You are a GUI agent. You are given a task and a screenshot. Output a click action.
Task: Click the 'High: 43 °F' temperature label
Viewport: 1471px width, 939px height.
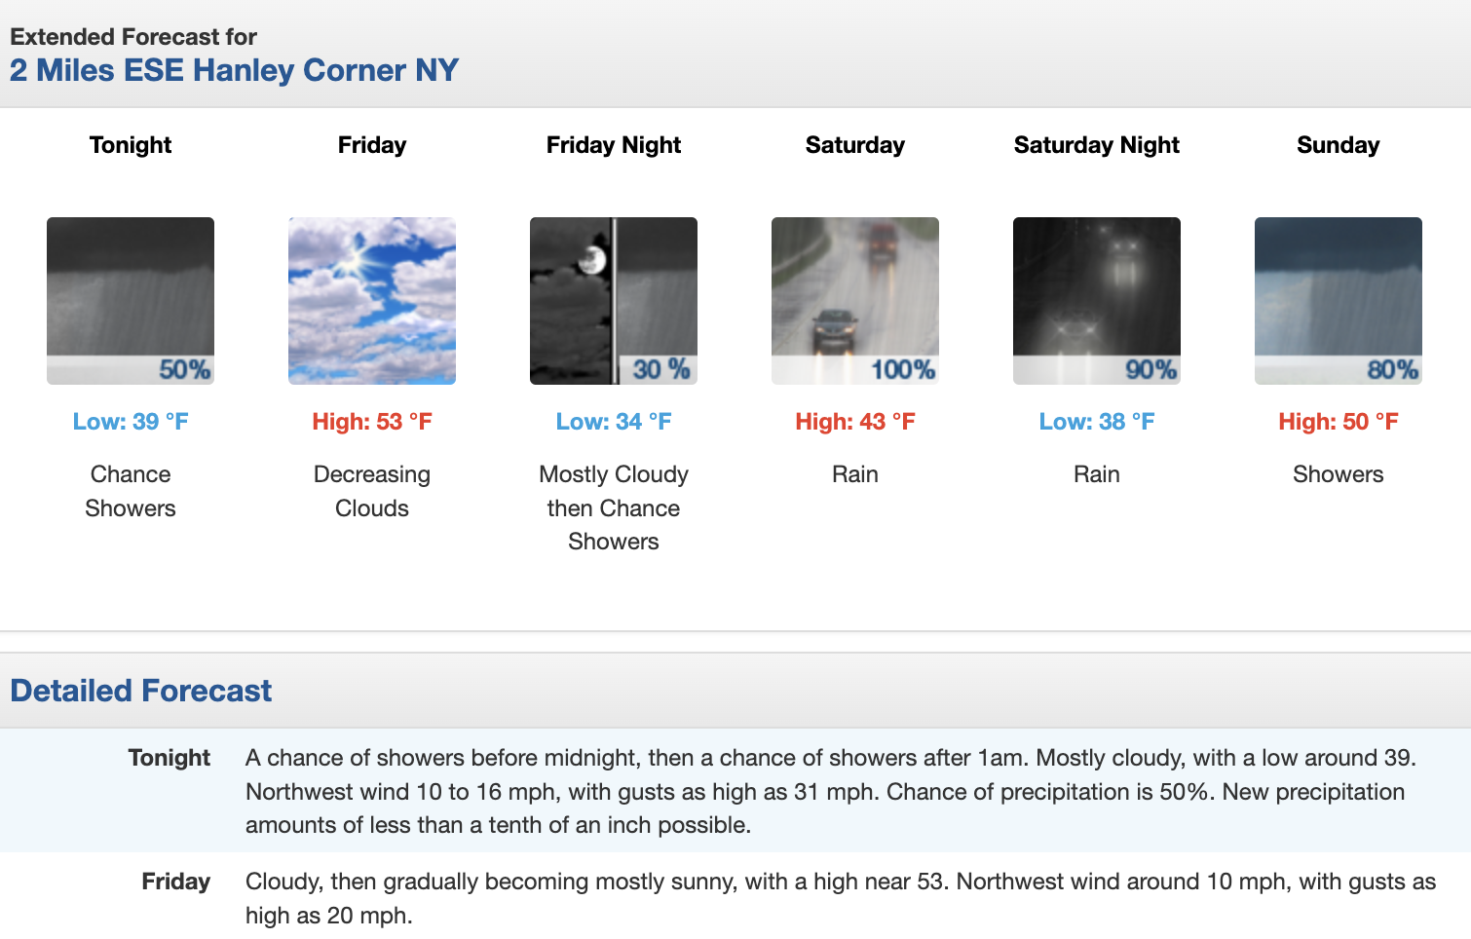coord(855,422)
